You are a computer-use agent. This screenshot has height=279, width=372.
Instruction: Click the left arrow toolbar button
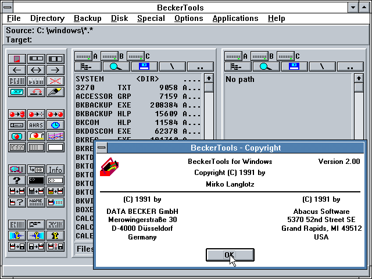17,70
